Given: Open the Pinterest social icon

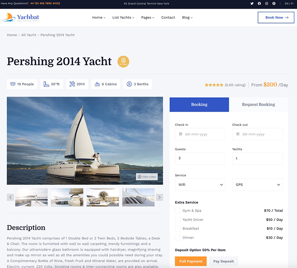Looking at the screenshot, I should coord(274,4).
